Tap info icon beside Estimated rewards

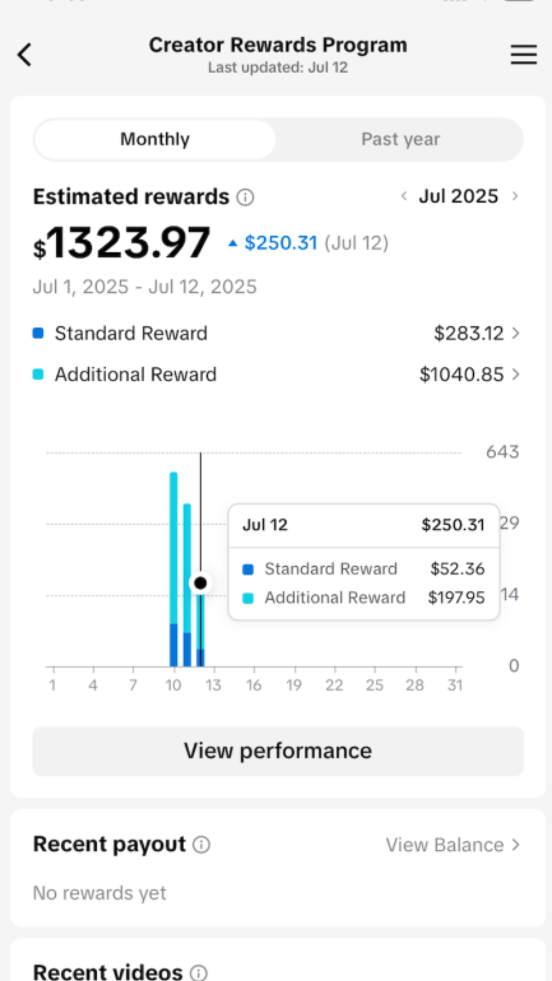pyautogui.click(x=245, y=197)
